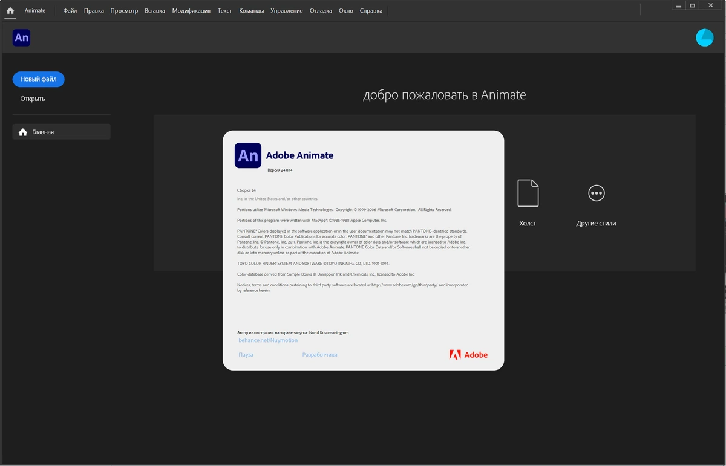The width and height of the screenshot is (726, 466).
Task: Open the Текст menu
Action: tap(224, 11)
